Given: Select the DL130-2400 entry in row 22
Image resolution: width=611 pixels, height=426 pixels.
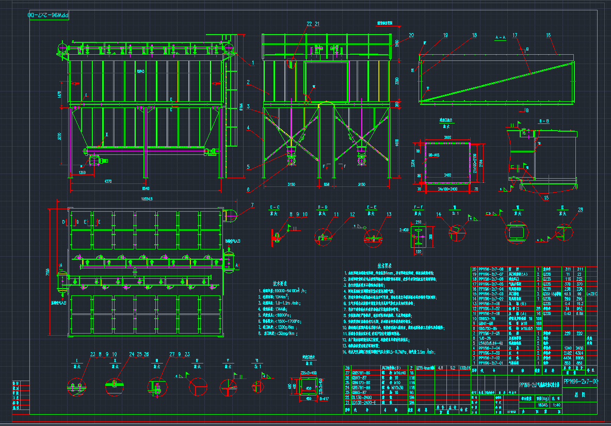Looking at the screenshot, I should pyautogui.click(x=362, y=398).
